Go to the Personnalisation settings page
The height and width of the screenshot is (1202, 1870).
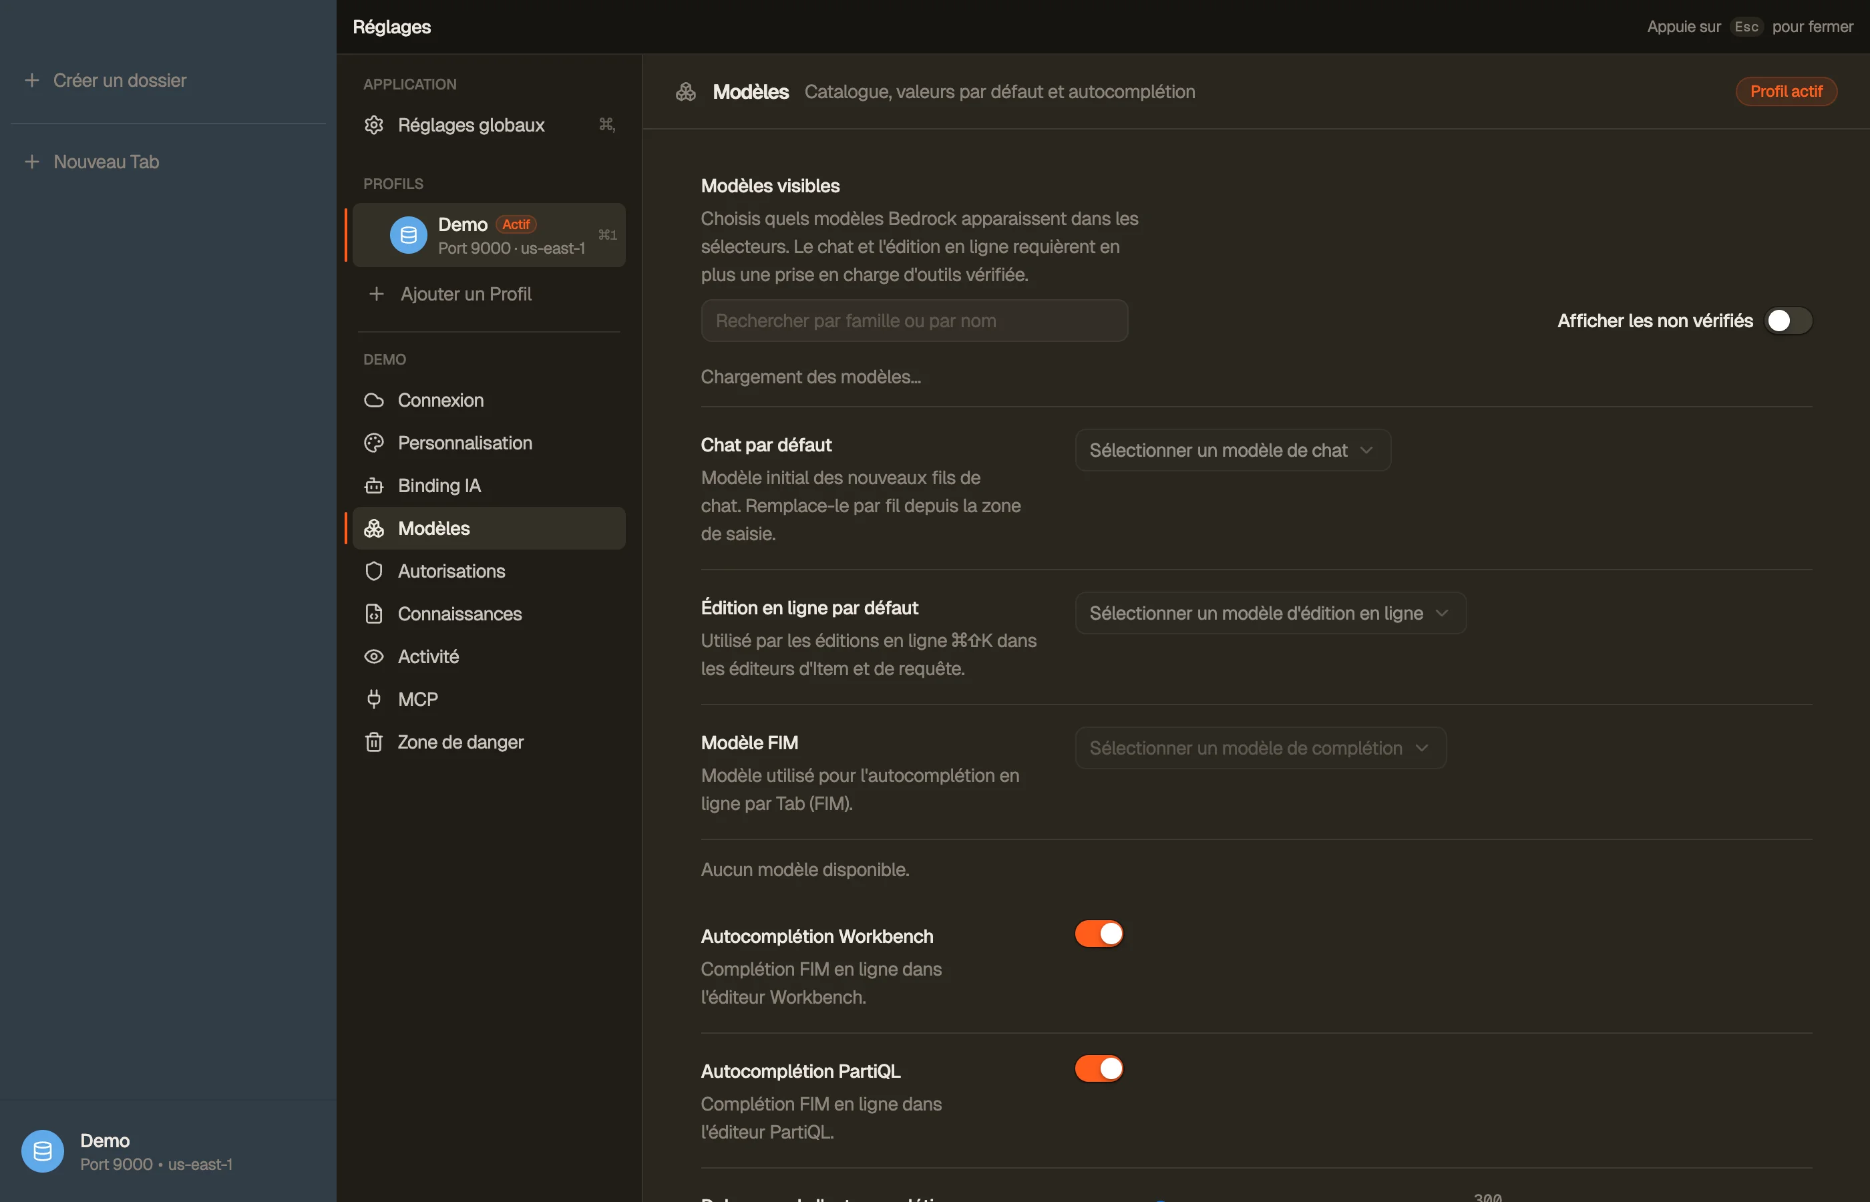(490, 443)
